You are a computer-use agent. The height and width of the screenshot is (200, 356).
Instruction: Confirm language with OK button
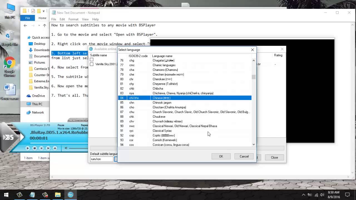(221, 156)
